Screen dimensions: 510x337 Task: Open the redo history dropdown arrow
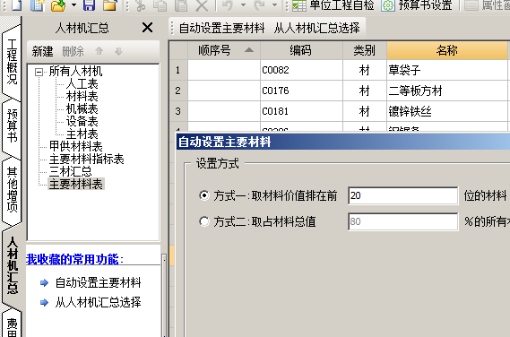coord(274,4)
